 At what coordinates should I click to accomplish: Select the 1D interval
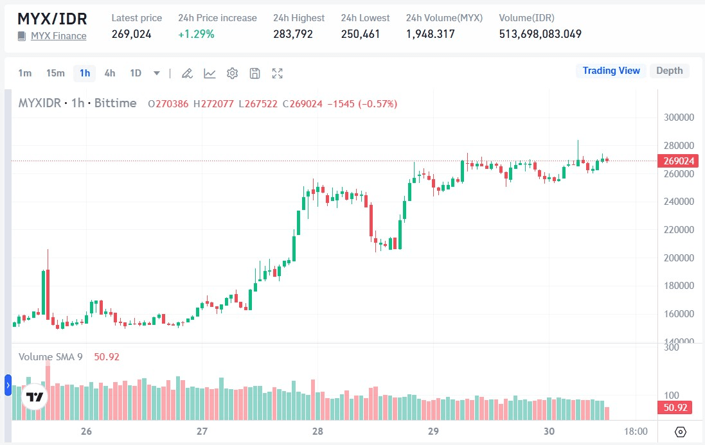136,73
